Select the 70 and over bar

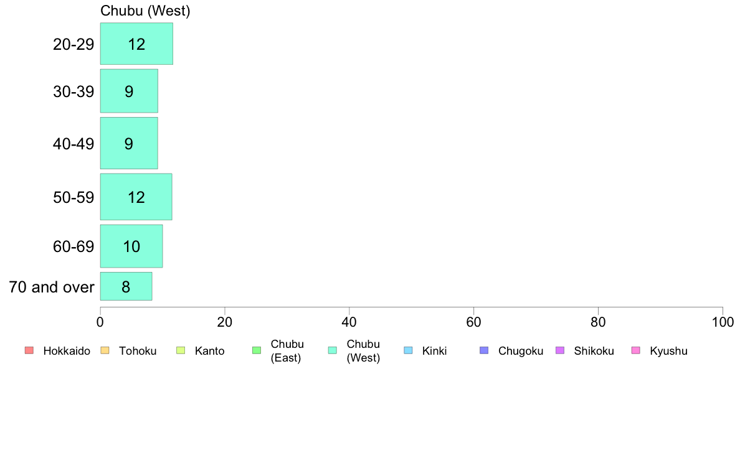126,286
